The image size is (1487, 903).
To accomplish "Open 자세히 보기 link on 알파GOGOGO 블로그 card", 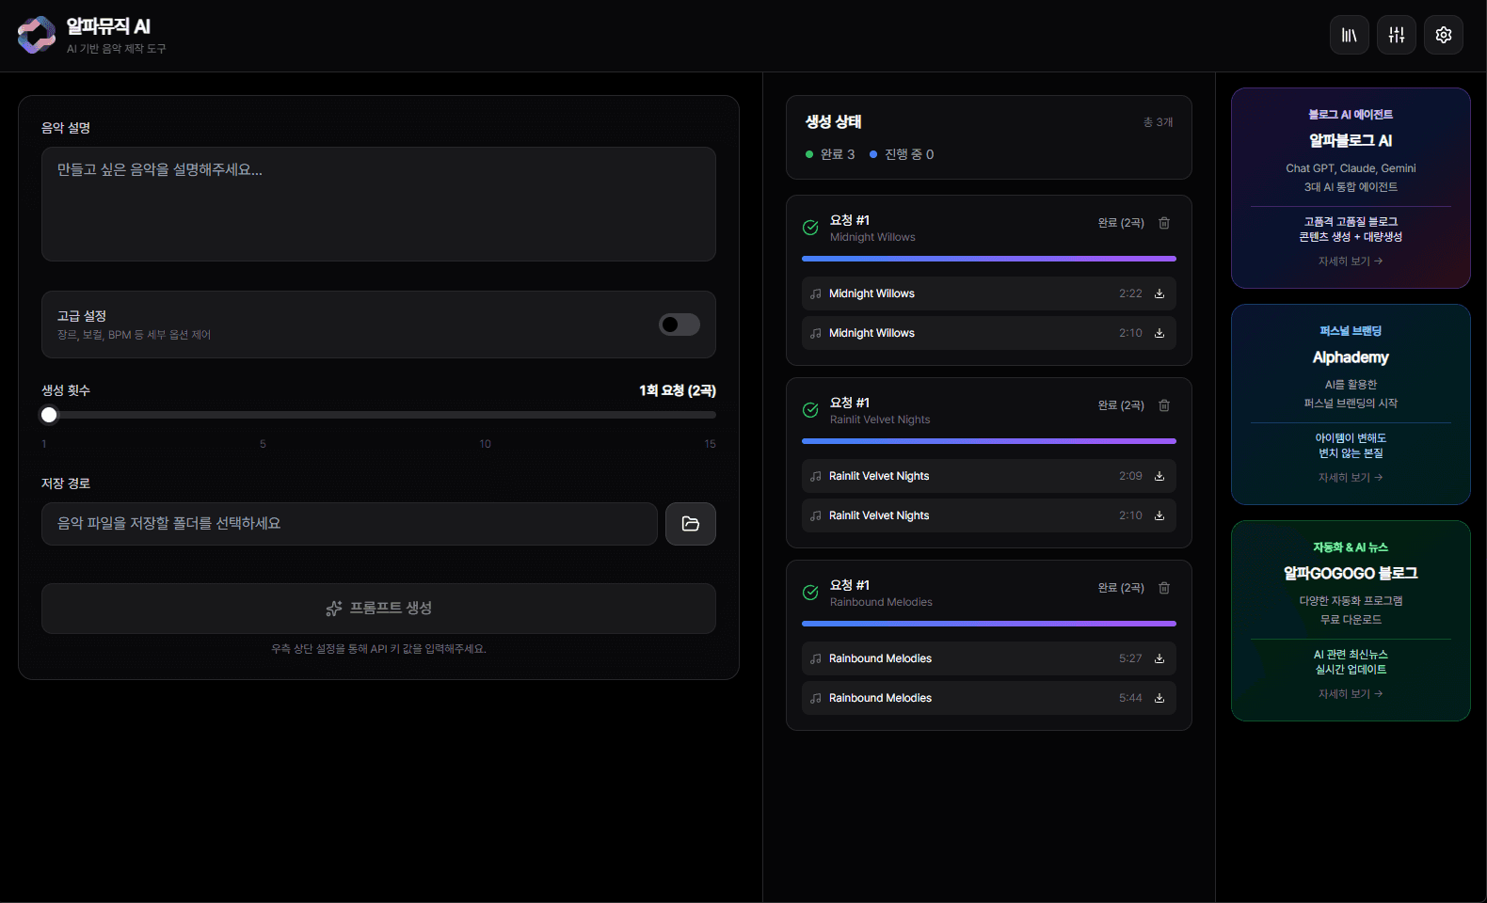I will coord(1350,694).
